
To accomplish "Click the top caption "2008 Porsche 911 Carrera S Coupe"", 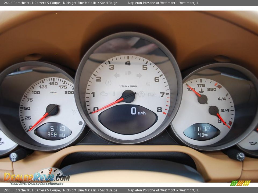I will coord(32,3).
